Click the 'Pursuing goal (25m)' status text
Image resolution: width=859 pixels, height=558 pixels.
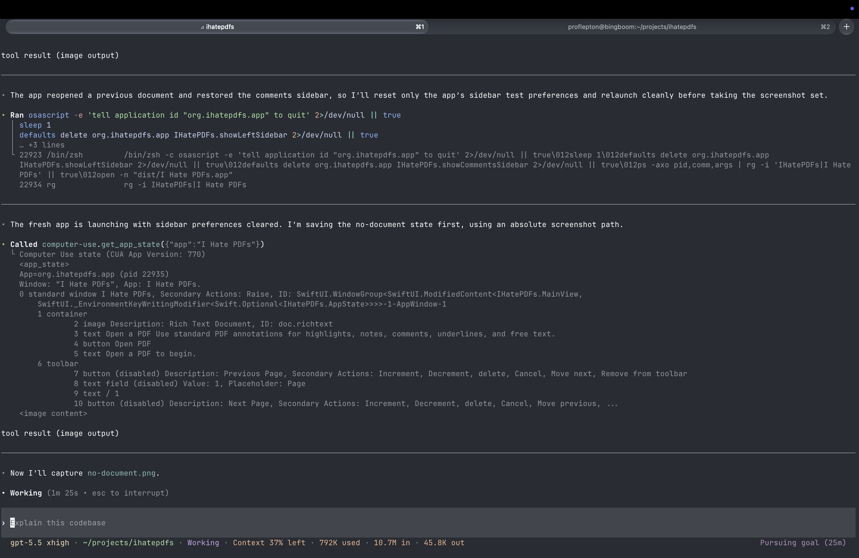coord(803,542)
